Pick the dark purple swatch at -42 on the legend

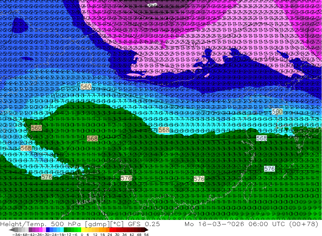point(30,230)
